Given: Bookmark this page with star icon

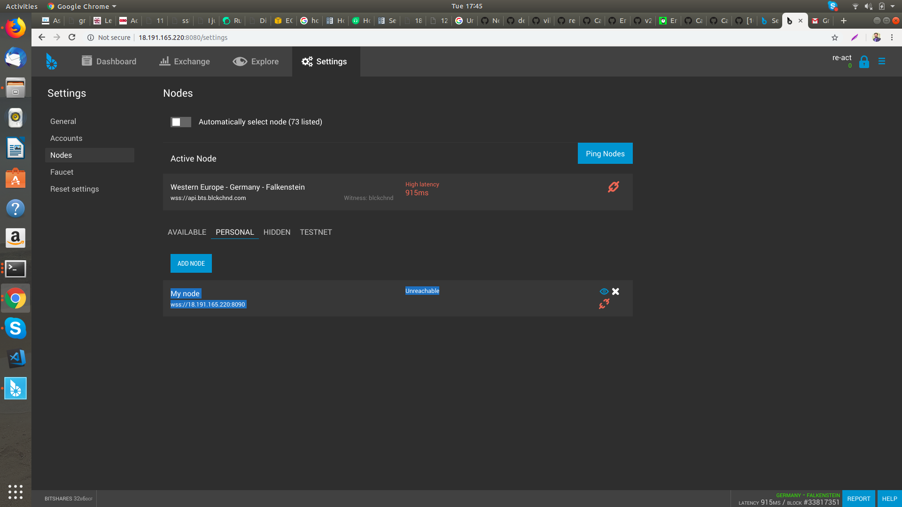Looking at the screenshot, I should pos(835,38).
